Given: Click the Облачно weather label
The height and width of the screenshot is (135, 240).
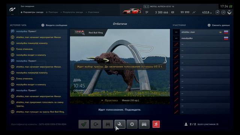Looking at the screenshot, I should tap(79, 90).
